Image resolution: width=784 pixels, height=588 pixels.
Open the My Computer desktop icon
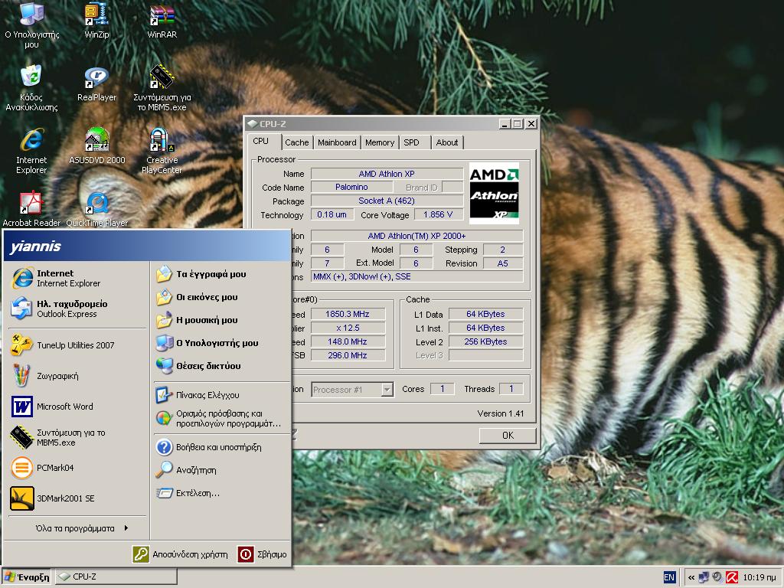click(x=31, y=24)
